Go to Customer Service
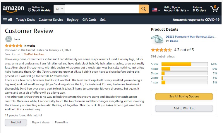Image resolution: width=223 pixels, height=133 pixels. (x=51, y=20)
